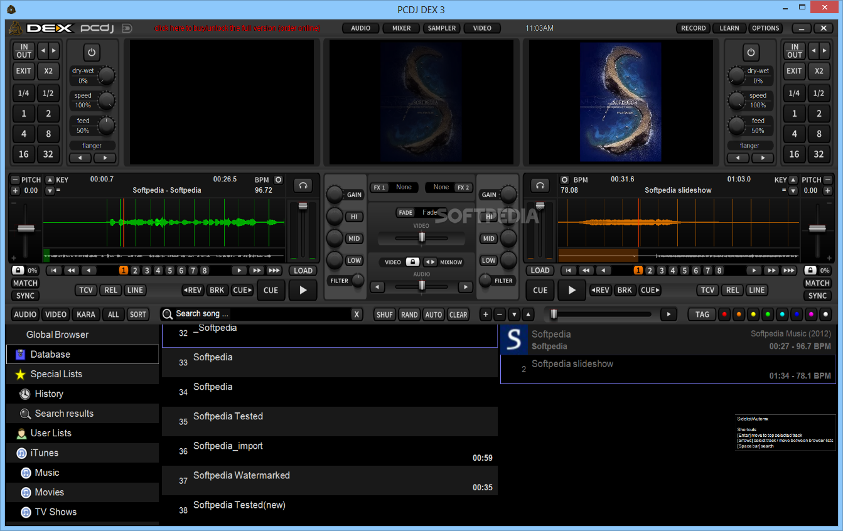Screen dimensions: 843x531
Task: Toggle the right deck pitch lock
Action: click(x=810, y=271)
